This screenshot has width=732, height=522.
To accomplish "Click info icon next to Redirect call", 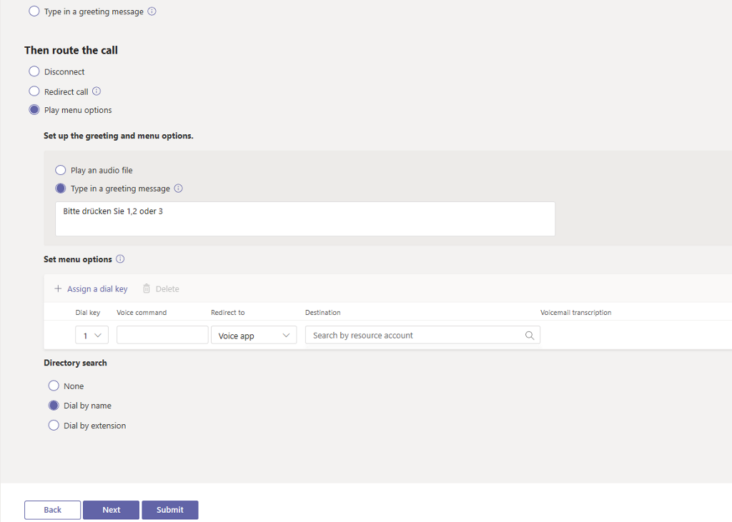I will pos(97,91).
